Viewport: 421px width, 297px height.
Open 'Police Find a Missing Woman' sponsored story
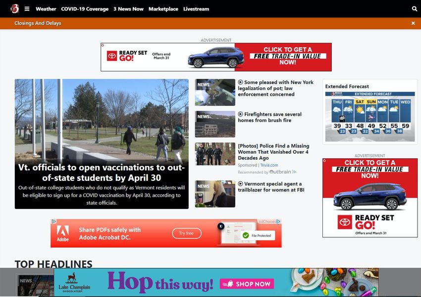click(273, 152)
